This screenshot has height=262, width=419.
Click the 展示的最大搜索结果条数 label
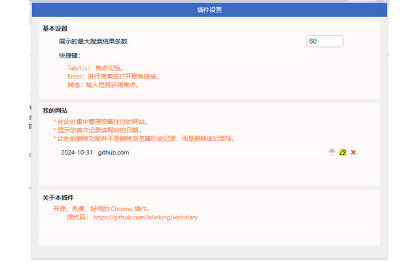93,41
